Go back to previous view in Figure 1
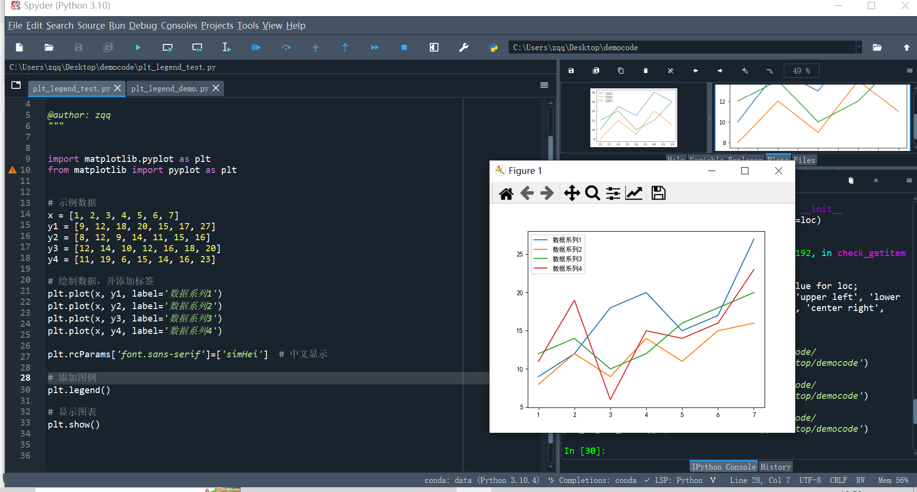The image size is (917, 492). pos(527,193)
